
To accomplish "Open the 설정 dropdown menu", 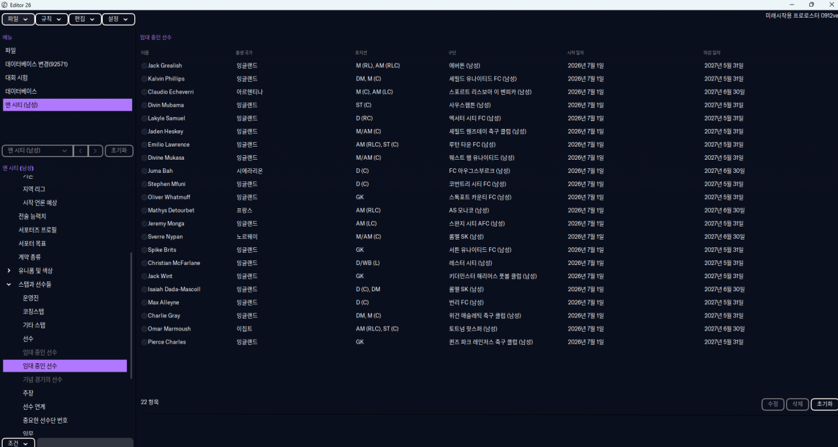I will (119, 20).
